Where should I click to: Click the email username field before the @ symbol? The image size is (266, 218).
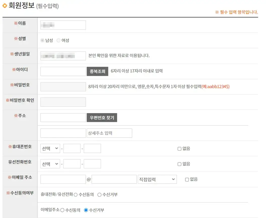(x=63, y=179)
